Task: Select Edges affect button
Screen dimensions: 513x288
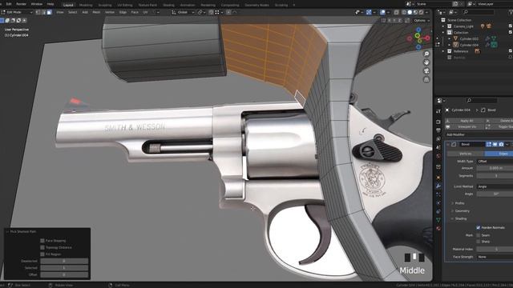Action: (499, 154)
